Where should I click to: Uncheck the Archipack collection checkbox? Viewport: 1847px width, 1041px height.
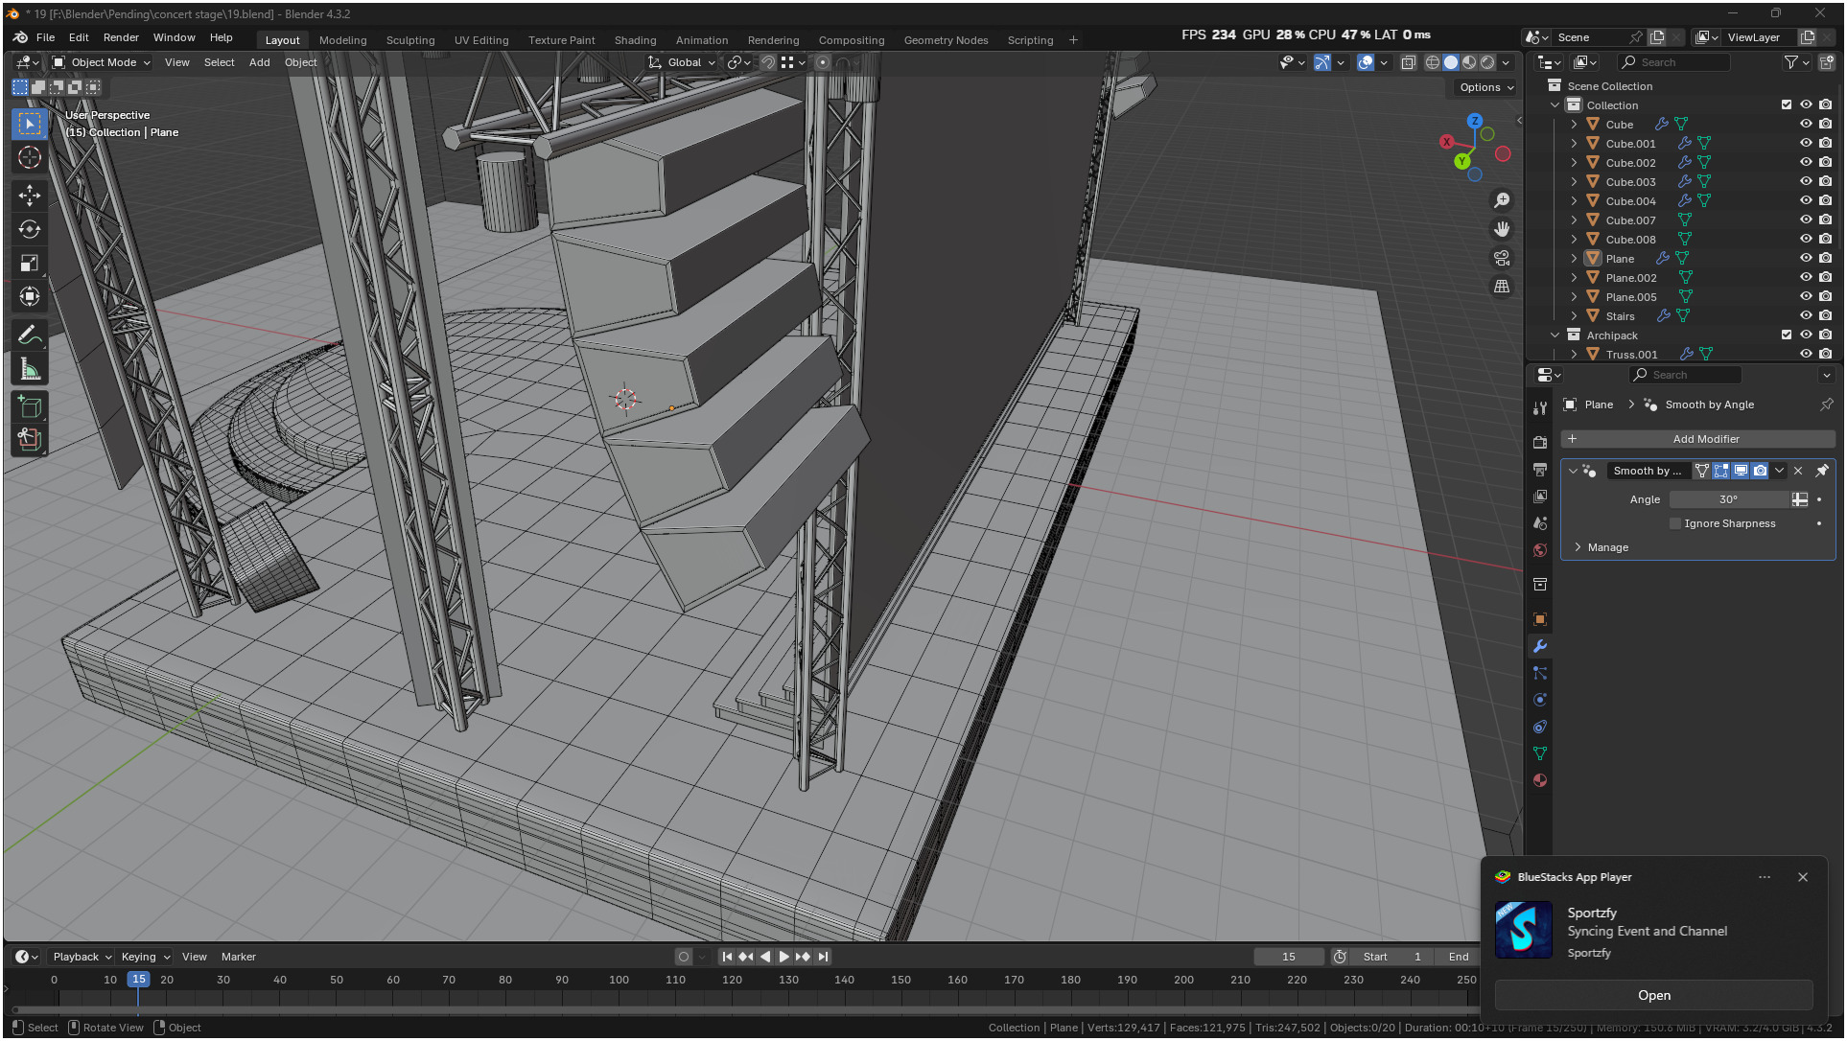[1786, 335]
